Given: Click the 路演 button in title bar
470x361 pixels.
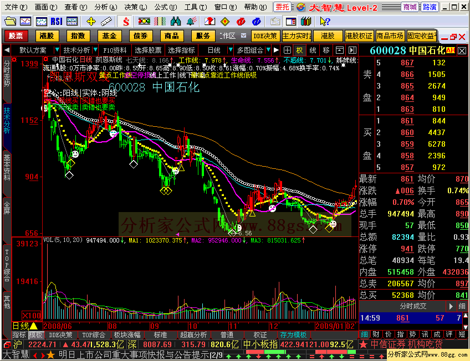Looking at the screenshot, I should pos(430,7).
